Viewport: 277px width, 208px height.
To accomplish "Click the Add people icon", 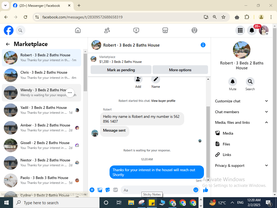I will (138, 79).
